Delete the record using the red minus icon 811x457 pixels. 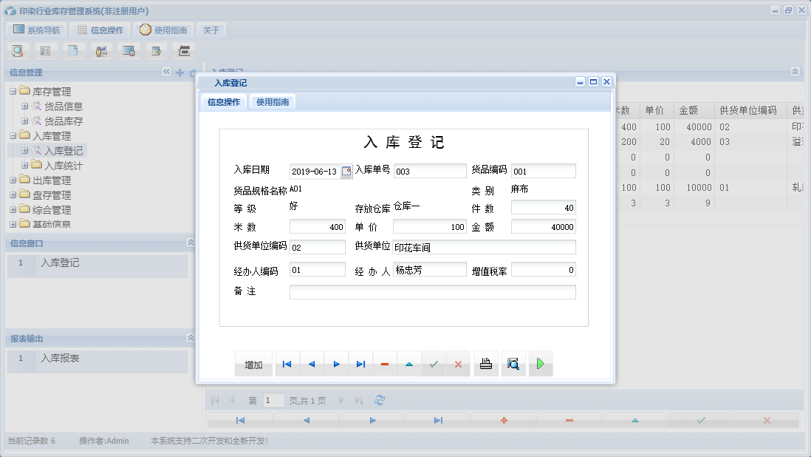click(x=385, y=363)
